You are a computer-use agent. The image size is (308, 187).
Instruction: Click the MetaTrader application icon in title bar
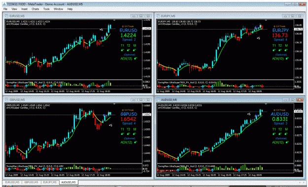tap(4, 4)
